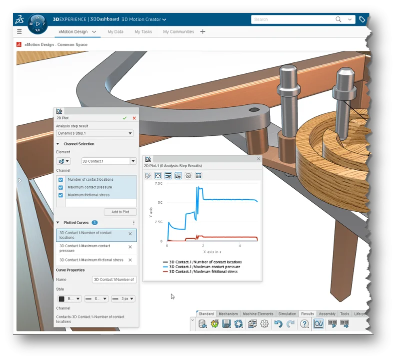The width and height of the screenshot is (400, 361).
Task: Click the edit plot icon in 2D Plot.1 toolbar
Action: [x=148, y=176]
